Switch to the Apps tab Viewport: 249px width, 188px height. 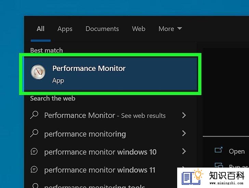(65, 29)
